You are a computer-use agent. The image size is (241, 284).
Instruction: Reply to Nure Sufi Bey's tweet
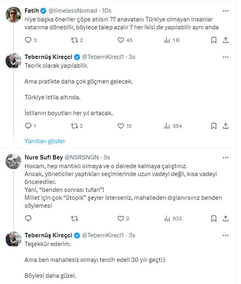pyautogui.click(x=28, y=218)
